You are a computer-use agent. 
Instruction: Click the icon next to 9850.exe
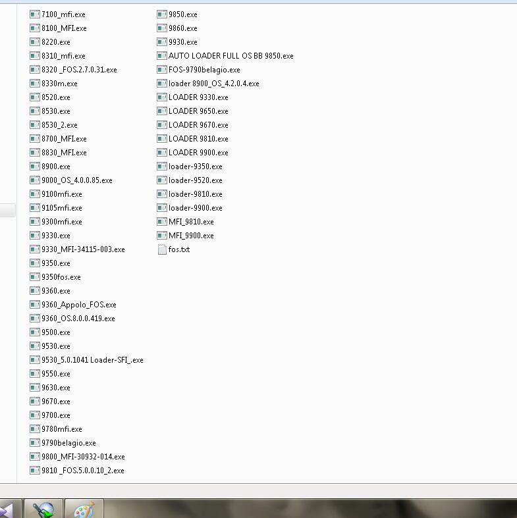[161, 14]
